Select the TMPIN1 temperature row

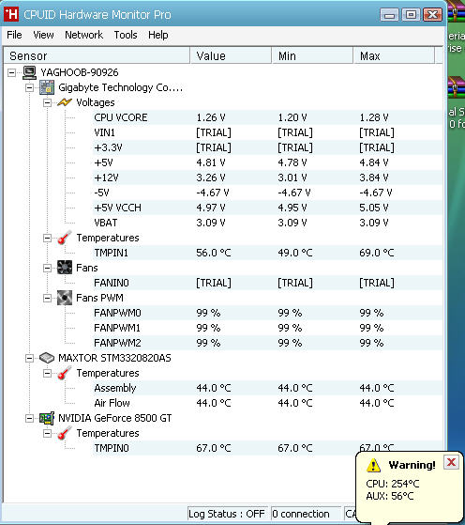(267, 253)
